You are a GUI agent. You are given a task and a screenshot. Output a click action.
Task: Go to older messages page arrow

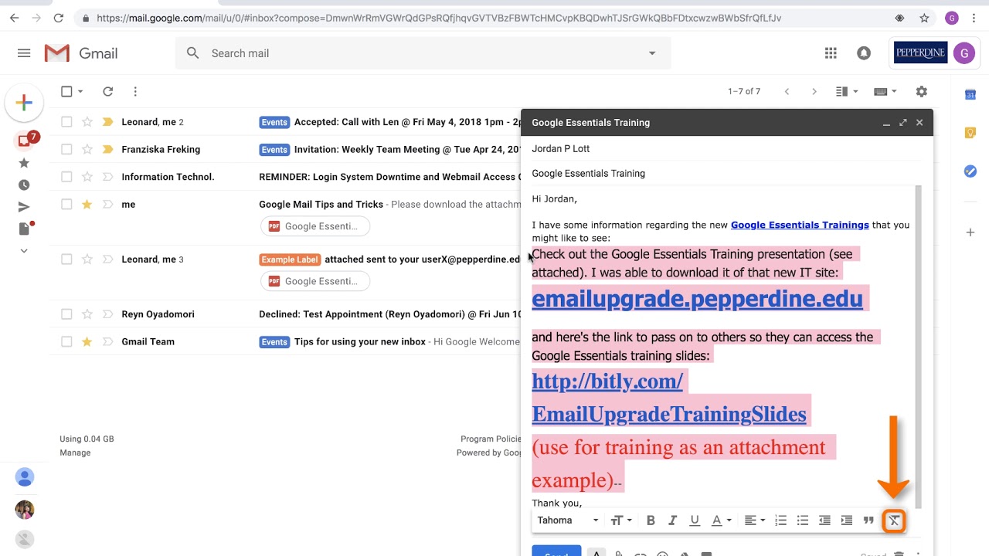pyautogui.click(x=814, y=91)
